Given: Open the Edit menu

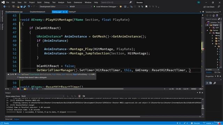Looking at the screenshot, I should click(x=13, y=2).
